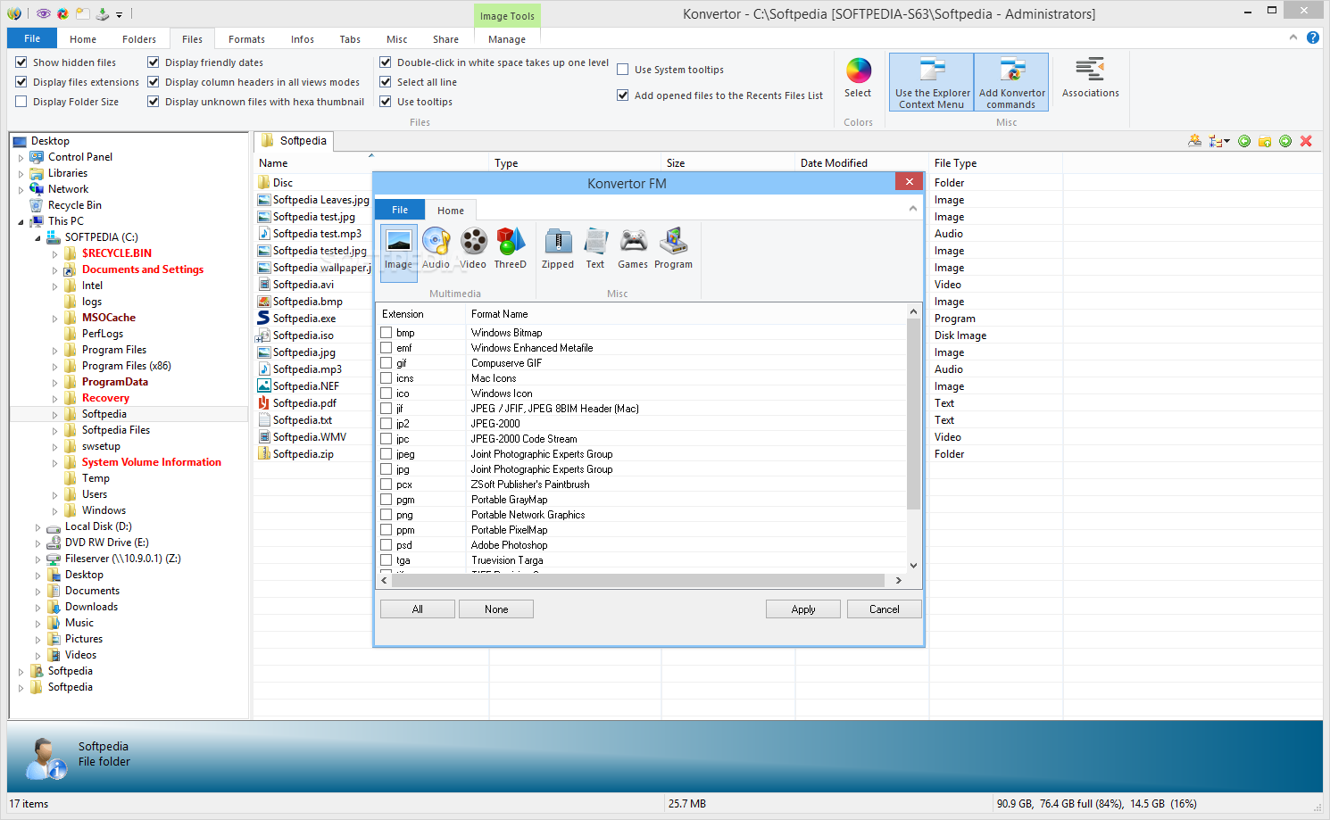The height and width of the screenshot is (820, 1330).
Task: Toggle Display column headers in all views modes
Action: tap(154, 82)
